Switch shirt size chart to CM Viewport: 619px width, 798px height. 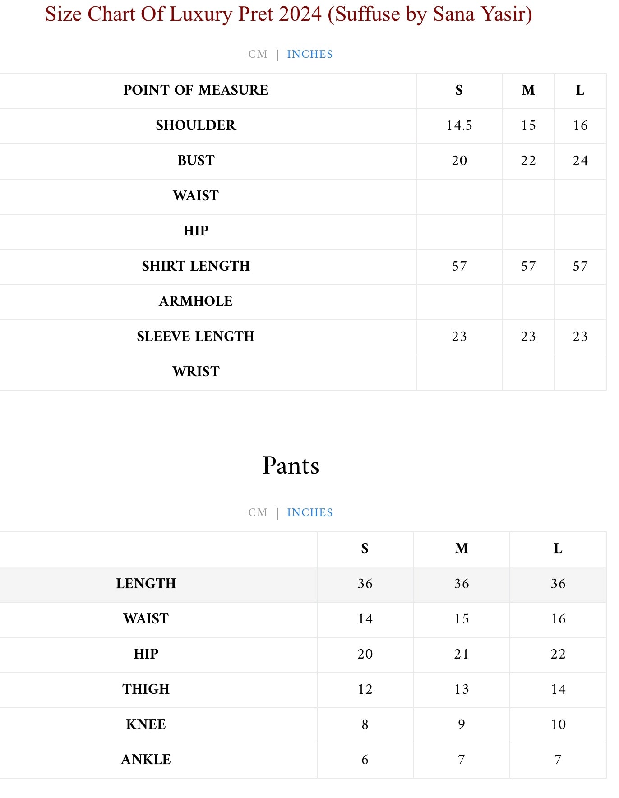[x=258, y=54]
